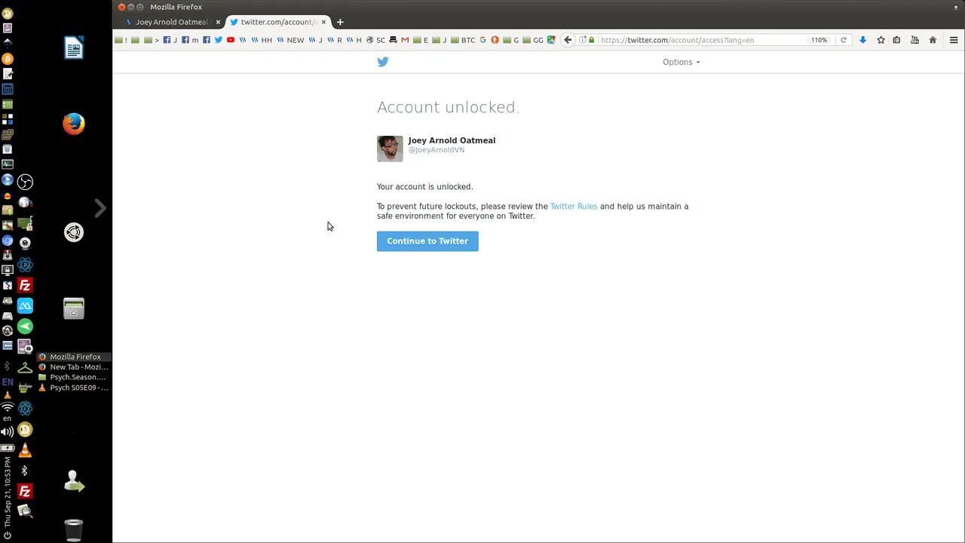
Task: Open the NEW Steemit bookmark
Action: (x=289, y=40)
